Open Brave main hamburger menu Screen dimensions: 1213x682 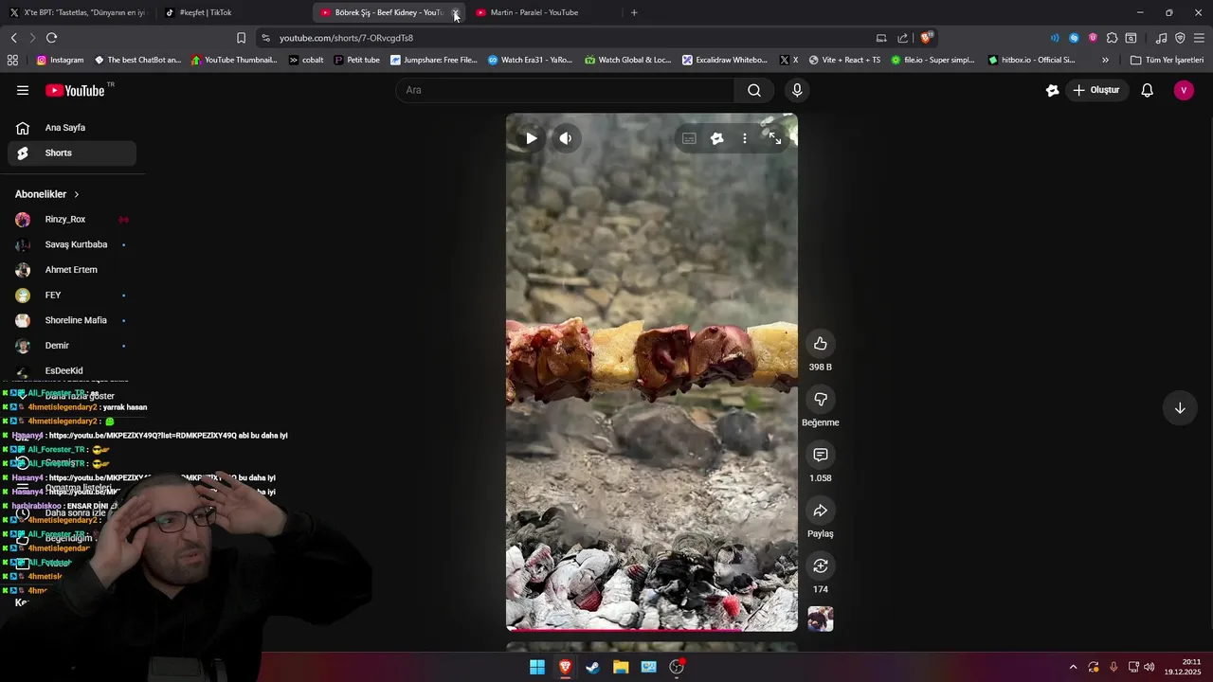point(1199,38)
